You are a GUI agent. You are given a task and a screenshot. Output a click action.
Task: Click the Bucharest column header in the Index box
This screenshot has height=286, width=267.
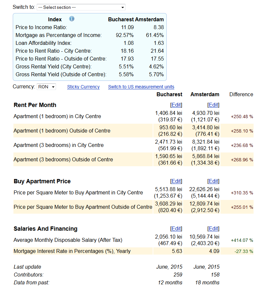pos(121,20)
